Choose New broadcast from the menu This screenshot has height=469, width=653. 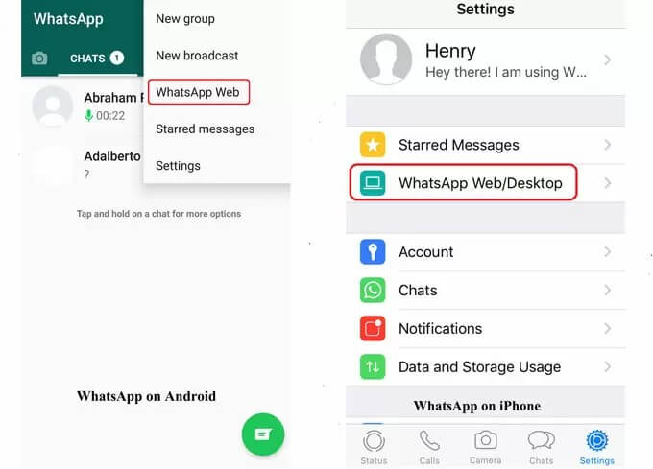pyautogui.click(x=197, y=56)
